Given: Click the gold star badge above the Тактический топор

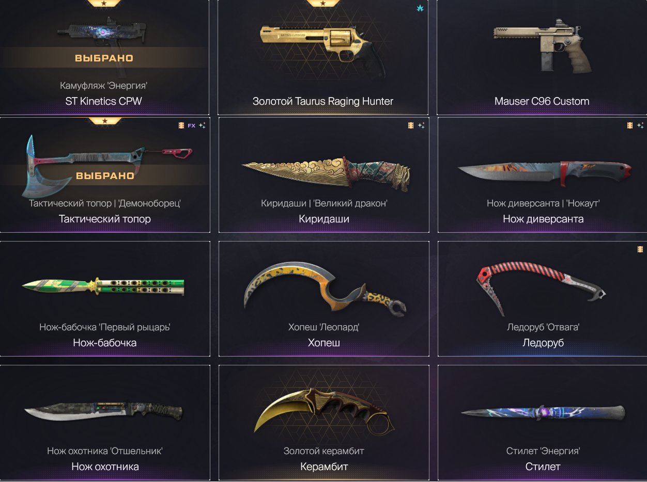Looking at the screenshot, I should 105,121.
